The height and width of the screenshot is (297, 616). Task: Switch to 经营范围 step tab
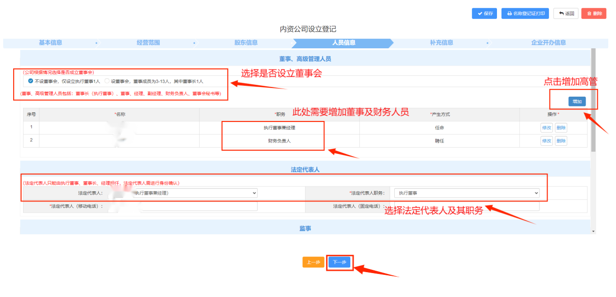(x=148, y=43)
